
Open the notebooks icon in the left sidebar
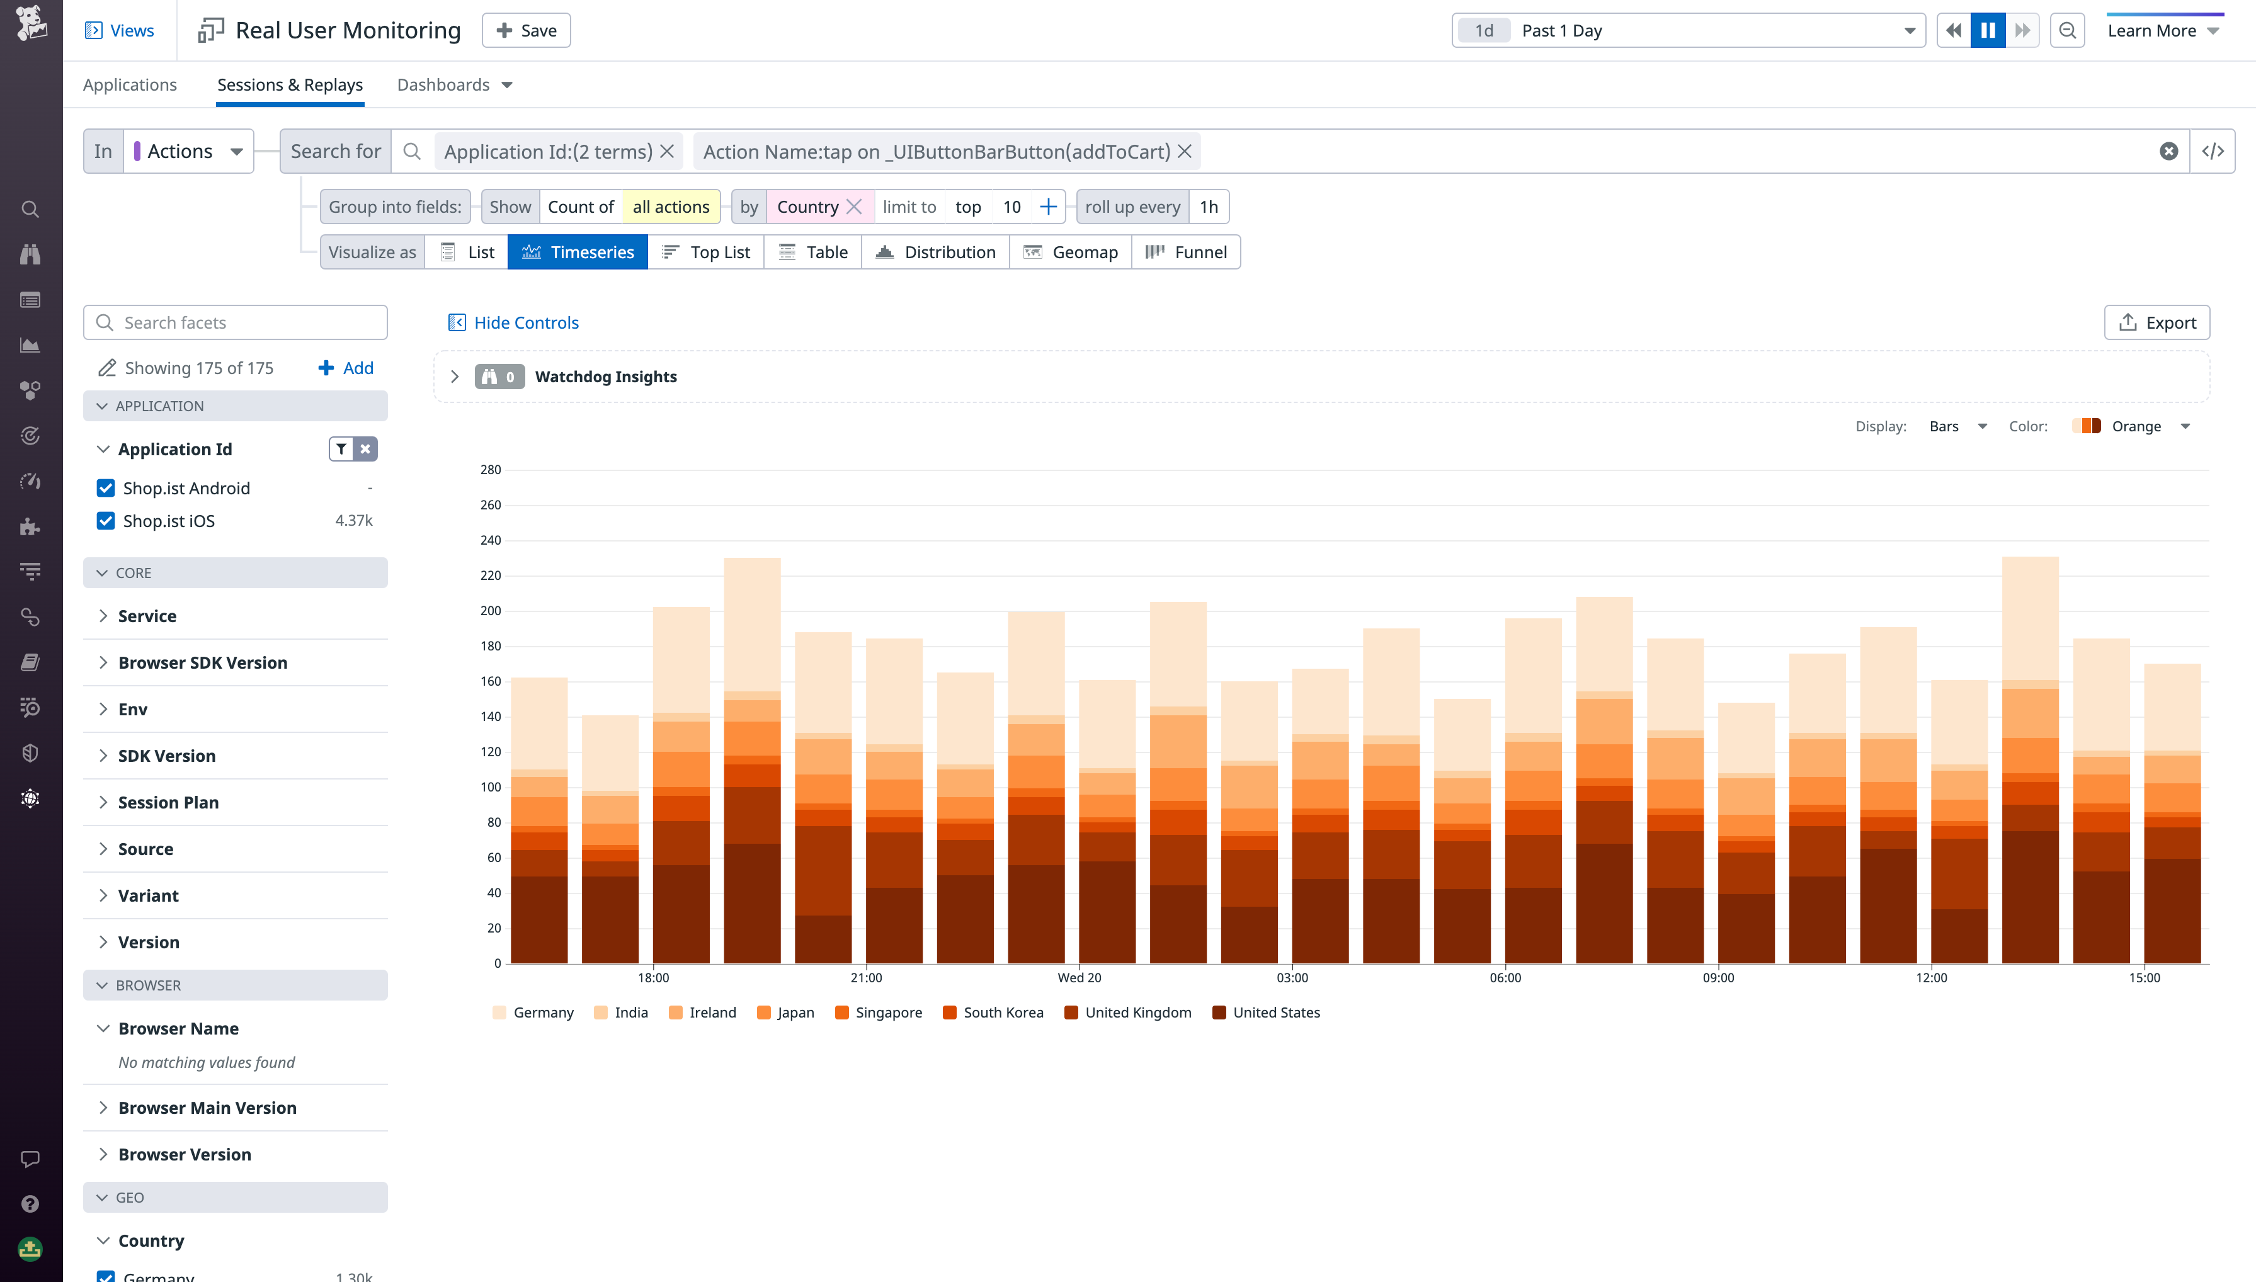30,662
